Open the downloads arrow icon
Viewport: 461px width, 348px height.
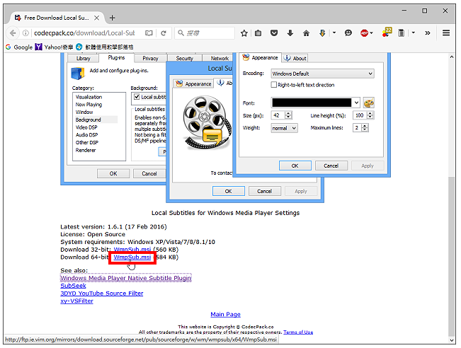point(290,33)
